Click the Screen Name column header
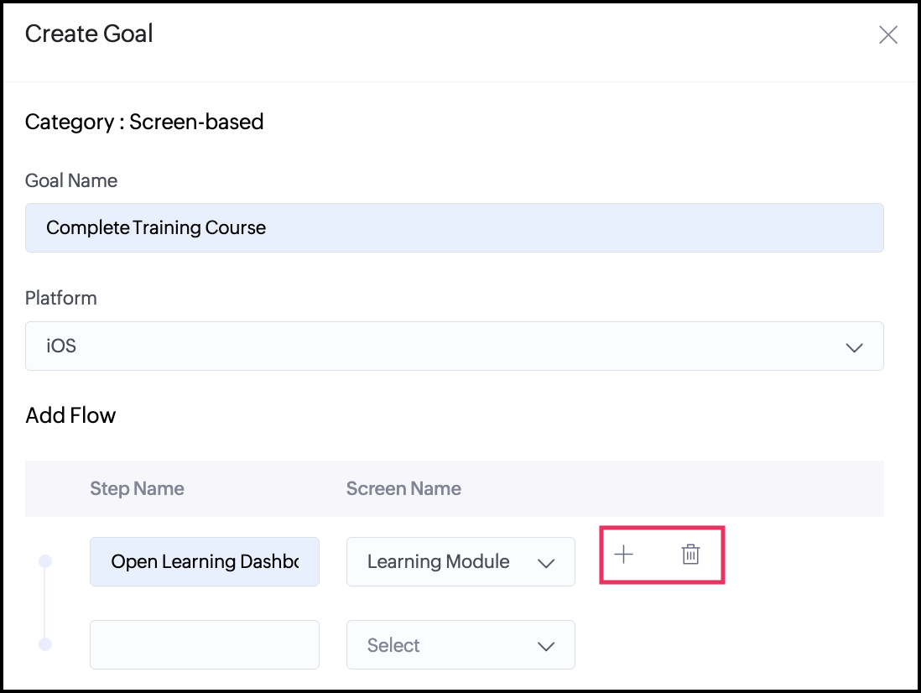This screenshot has width=921, height=693. (403, 488)
